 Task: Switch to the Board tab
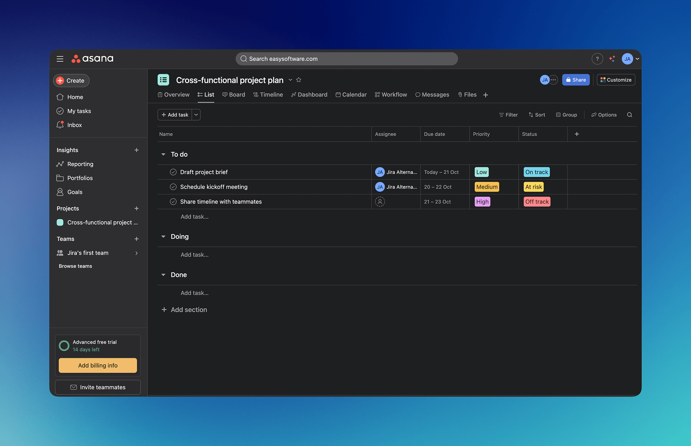point(233,95)
